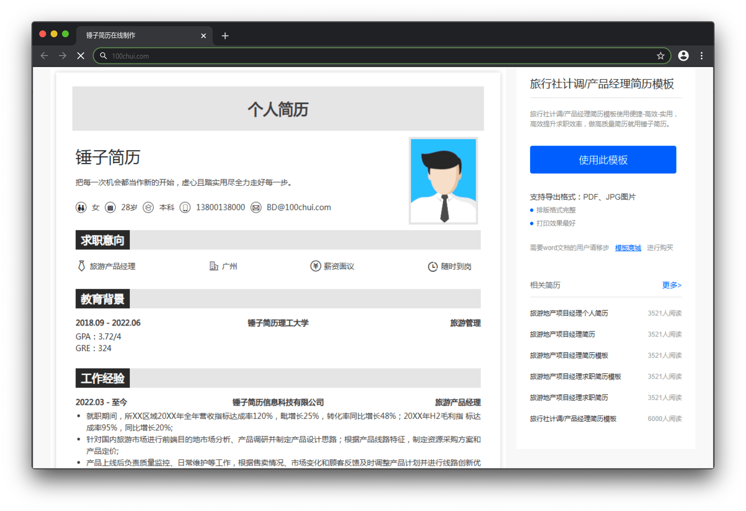Click the 支持导出格式：PDF、JPG图片 text
746x511 pixels.
pos(583,197)
